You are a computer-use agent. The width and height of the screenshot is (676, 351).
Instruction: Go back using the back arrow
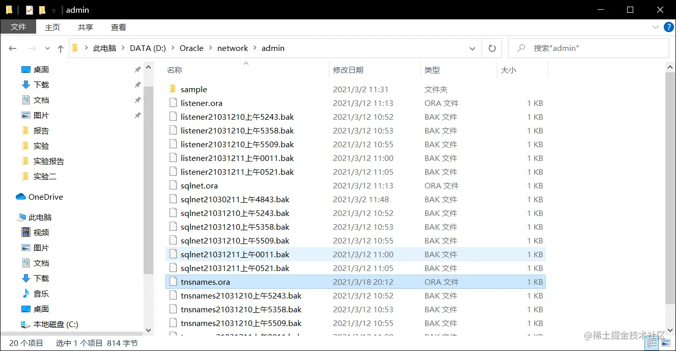click(13, 48)
